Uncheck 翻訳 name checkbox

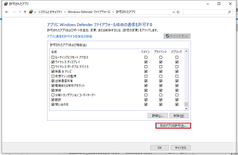coord(53,100)
